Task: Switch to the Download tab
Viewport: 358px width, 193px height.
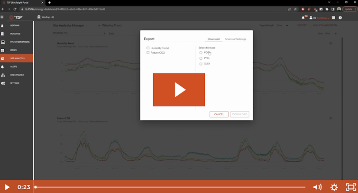Action: [x=213, y=39]
